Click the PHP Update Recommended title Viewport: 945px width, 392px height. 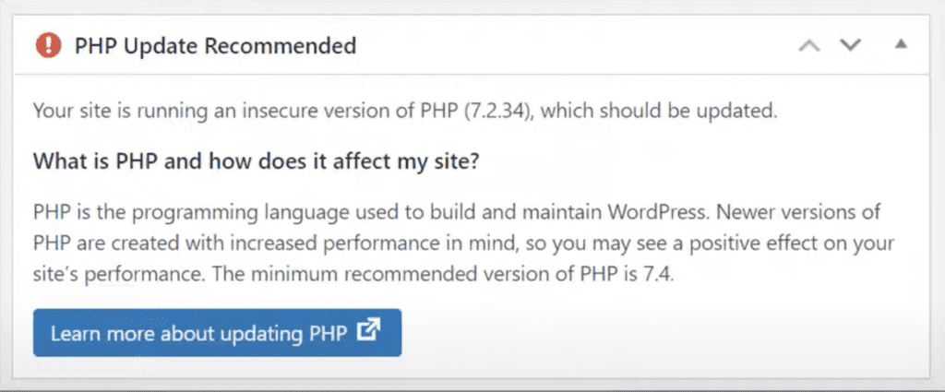pyautogui.click(x=215, y=46)
